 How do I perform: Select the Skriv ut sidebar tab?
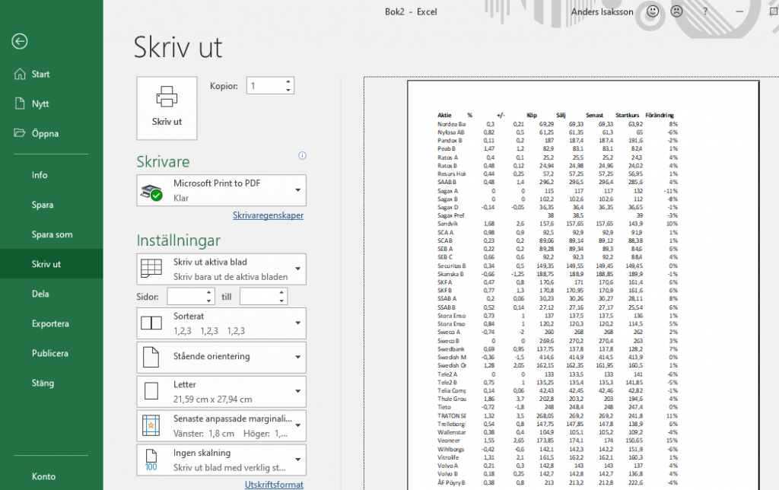coord(52,264)
